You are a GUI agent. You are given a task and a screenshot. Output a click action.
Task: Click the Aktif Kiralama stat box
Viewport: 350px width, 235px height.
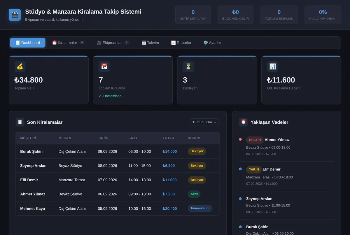[x=193, y=15]
